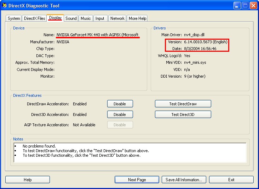
Task: Click the DAC Type label
Action: pyautogui.click(x=45, y=56)
